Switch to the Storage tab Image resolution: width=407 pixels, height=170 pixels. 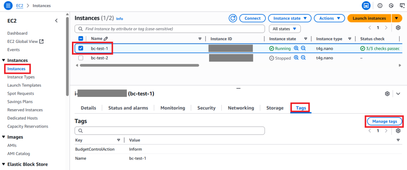[275, 108]
